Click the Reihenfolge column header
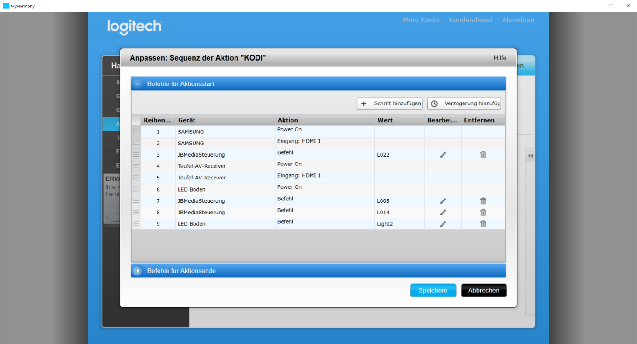This screenshot has width=637, height=344. point(158,120)
